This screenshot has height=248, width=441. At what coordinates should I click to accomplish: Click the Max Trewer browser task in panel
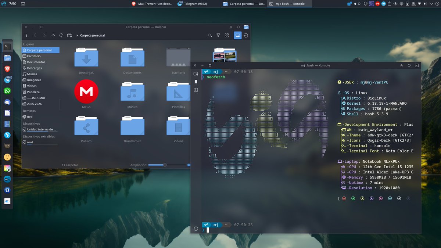point(152,4)
